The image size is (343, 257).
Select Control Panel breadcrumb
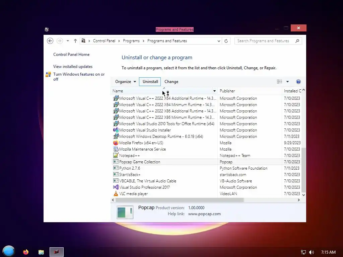tap(104, 41)
